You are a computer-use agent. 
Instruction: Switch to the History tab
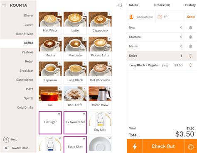(x=190, y=5)
